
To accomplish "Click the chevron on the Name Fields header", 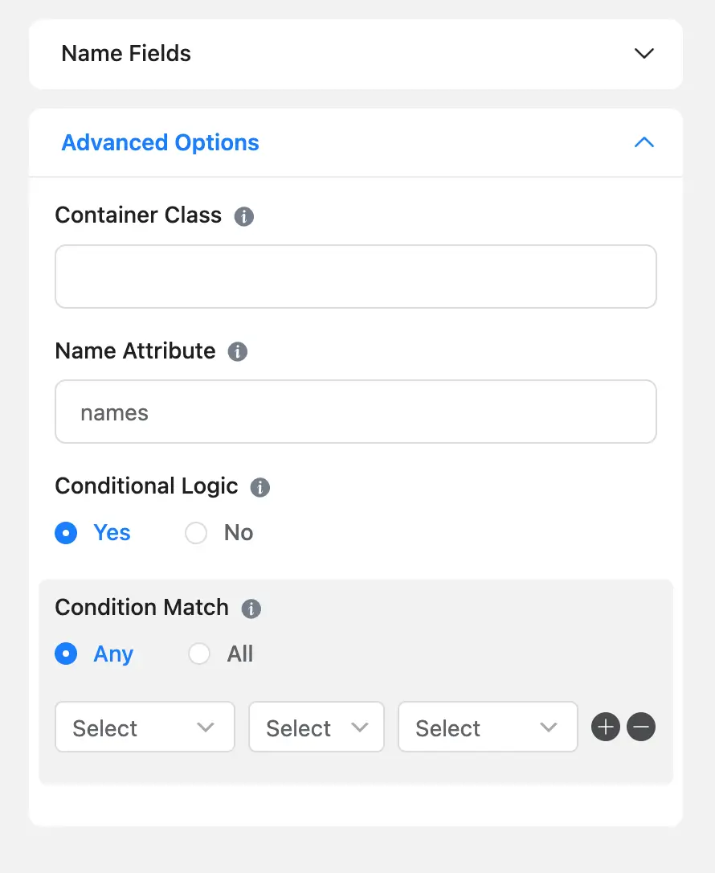I will 643,53.
